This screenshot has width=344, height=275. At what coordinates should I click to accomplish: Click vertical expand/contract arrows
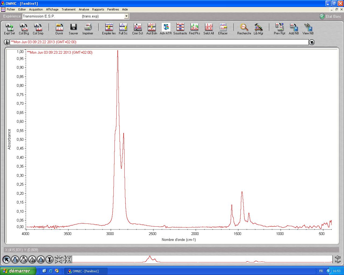67,259
